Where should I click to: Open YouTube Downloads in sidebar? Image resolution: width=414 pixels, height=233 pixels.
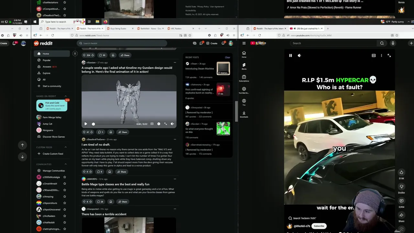(x=244, y=114)
